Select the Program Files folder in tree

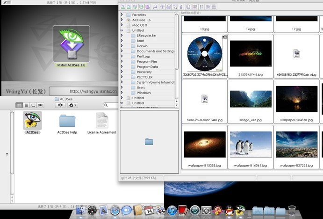click(x=147, y=62)
